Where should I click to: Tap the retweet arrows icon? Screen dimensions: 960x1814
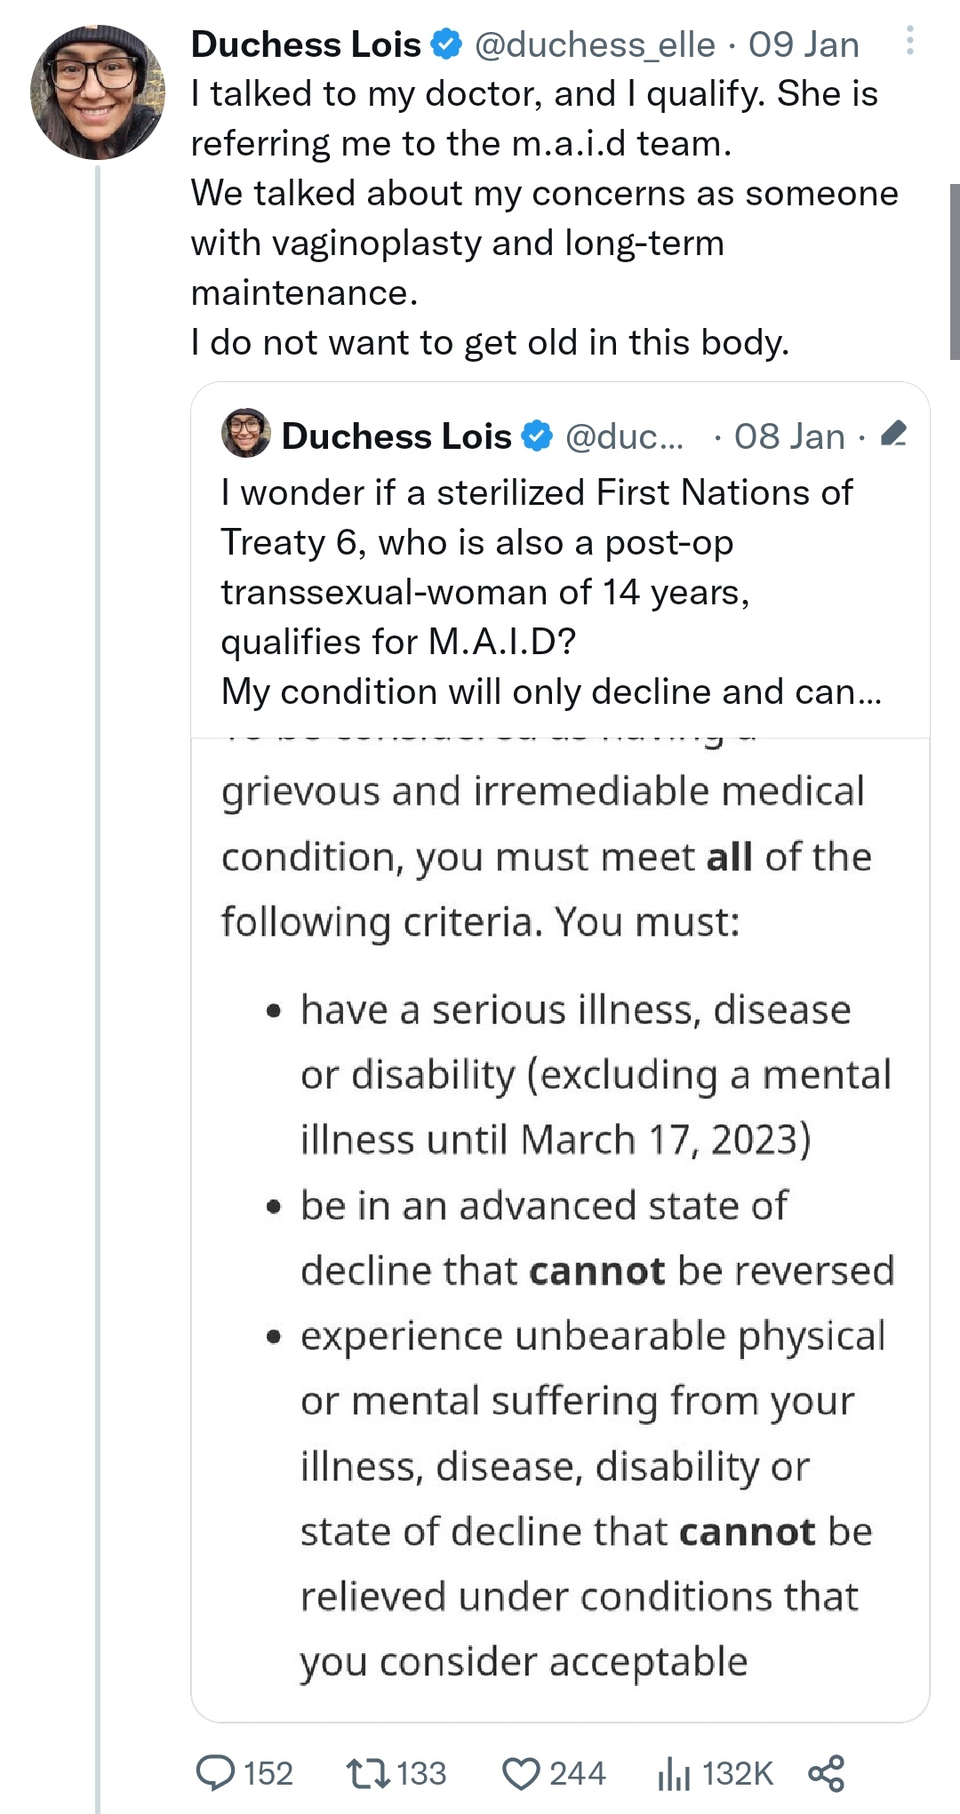[x=367, y=1773]
